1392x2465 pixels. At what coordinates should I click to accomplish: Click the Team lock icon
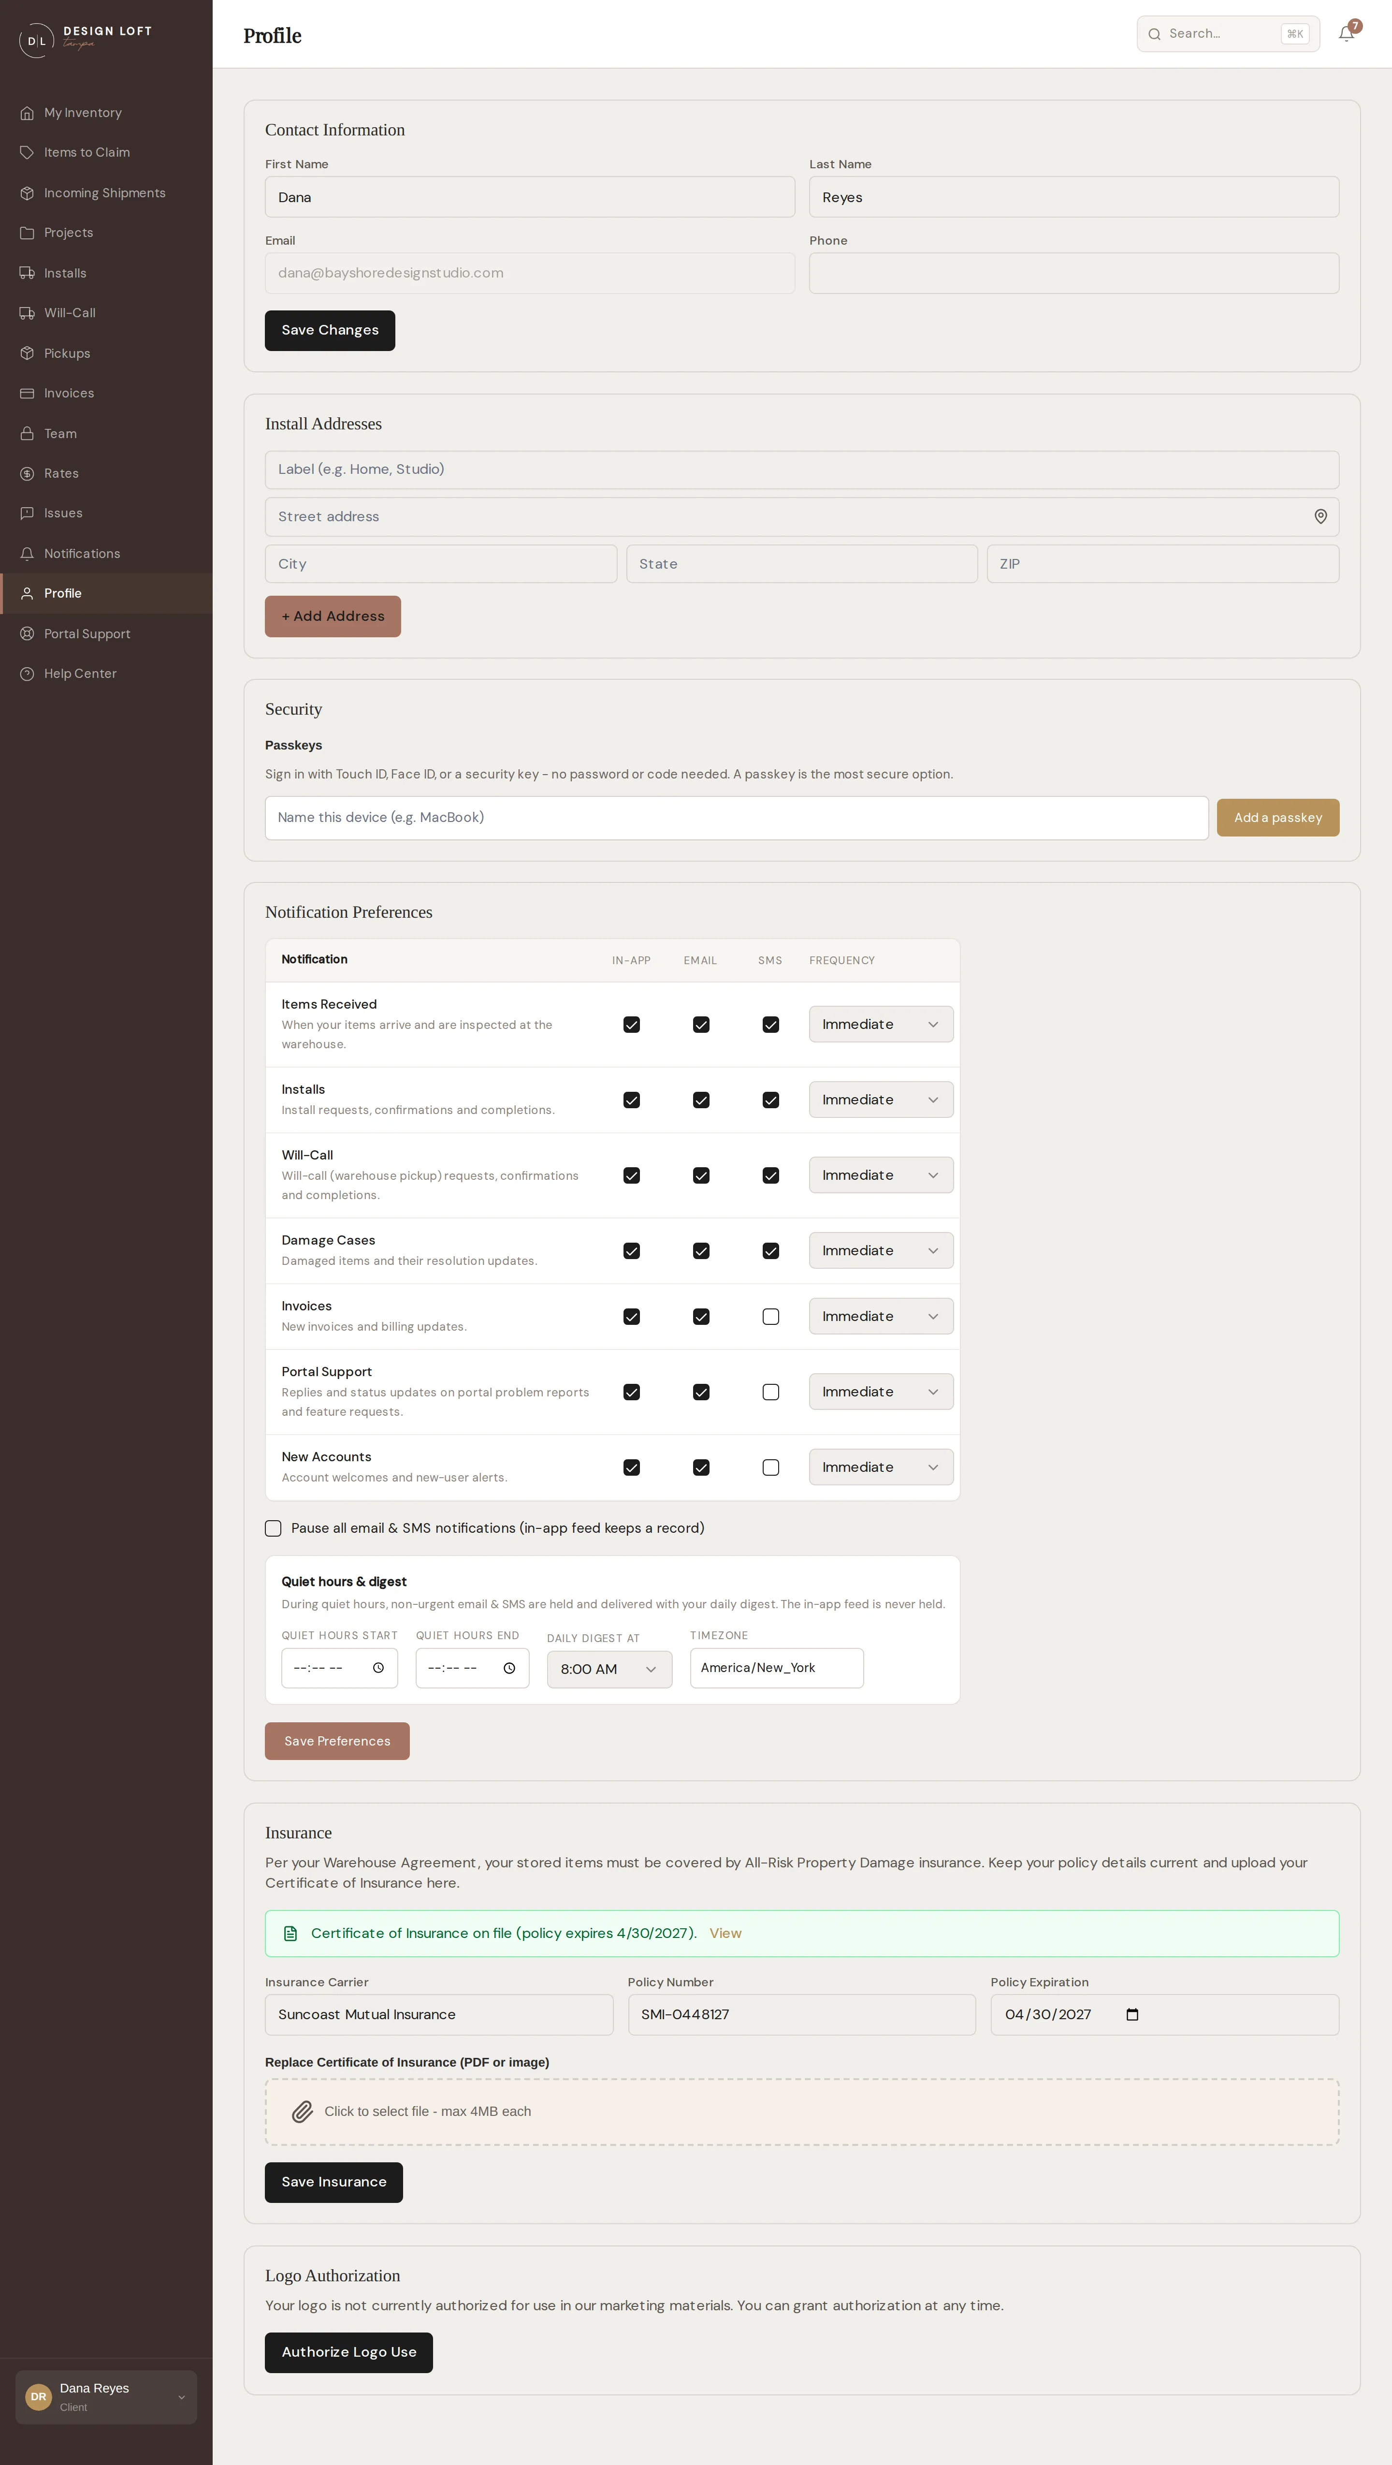27,434
